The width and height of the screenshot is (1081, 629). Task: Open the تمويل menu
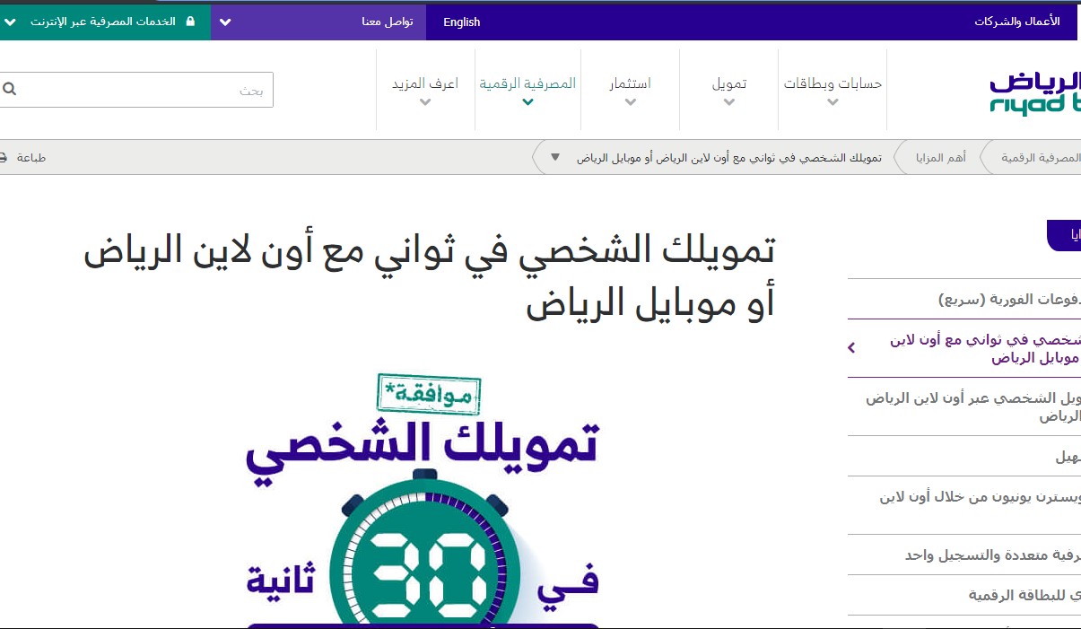point(729,83)
